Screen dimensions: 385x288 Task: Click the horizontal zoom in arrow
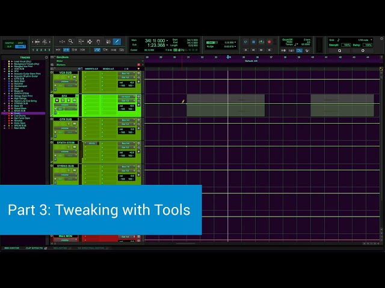pyautogui.click(x=49, y=42)
